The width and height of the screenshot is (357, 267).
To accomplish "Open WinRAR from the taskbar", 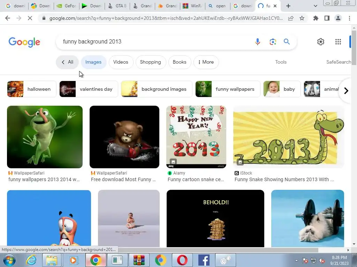I will pyautogui.click(x=139, y=260).
